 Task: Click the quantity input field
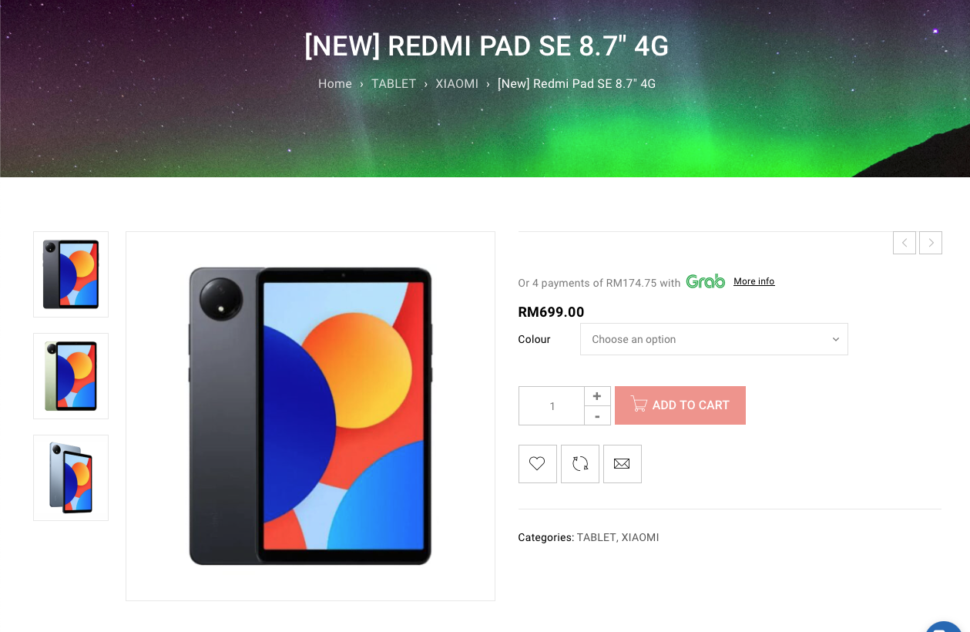point(552,405)
